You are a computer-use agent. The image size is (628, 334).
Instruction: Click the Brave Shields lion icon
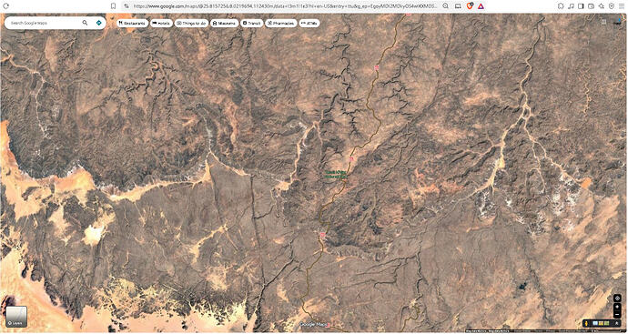471,6
